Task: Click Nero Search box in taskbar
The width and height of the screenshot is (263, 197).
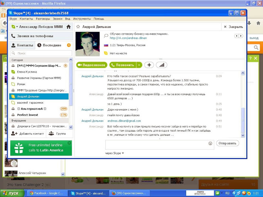Action: 200,193
